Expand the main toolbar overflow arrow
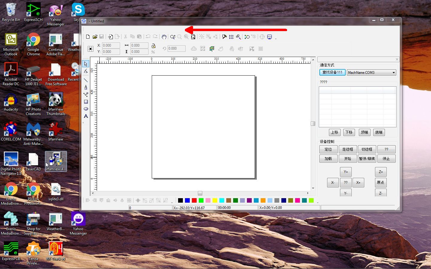The width and height of the screenshot is (431, 269). click(x=276, y=39)
